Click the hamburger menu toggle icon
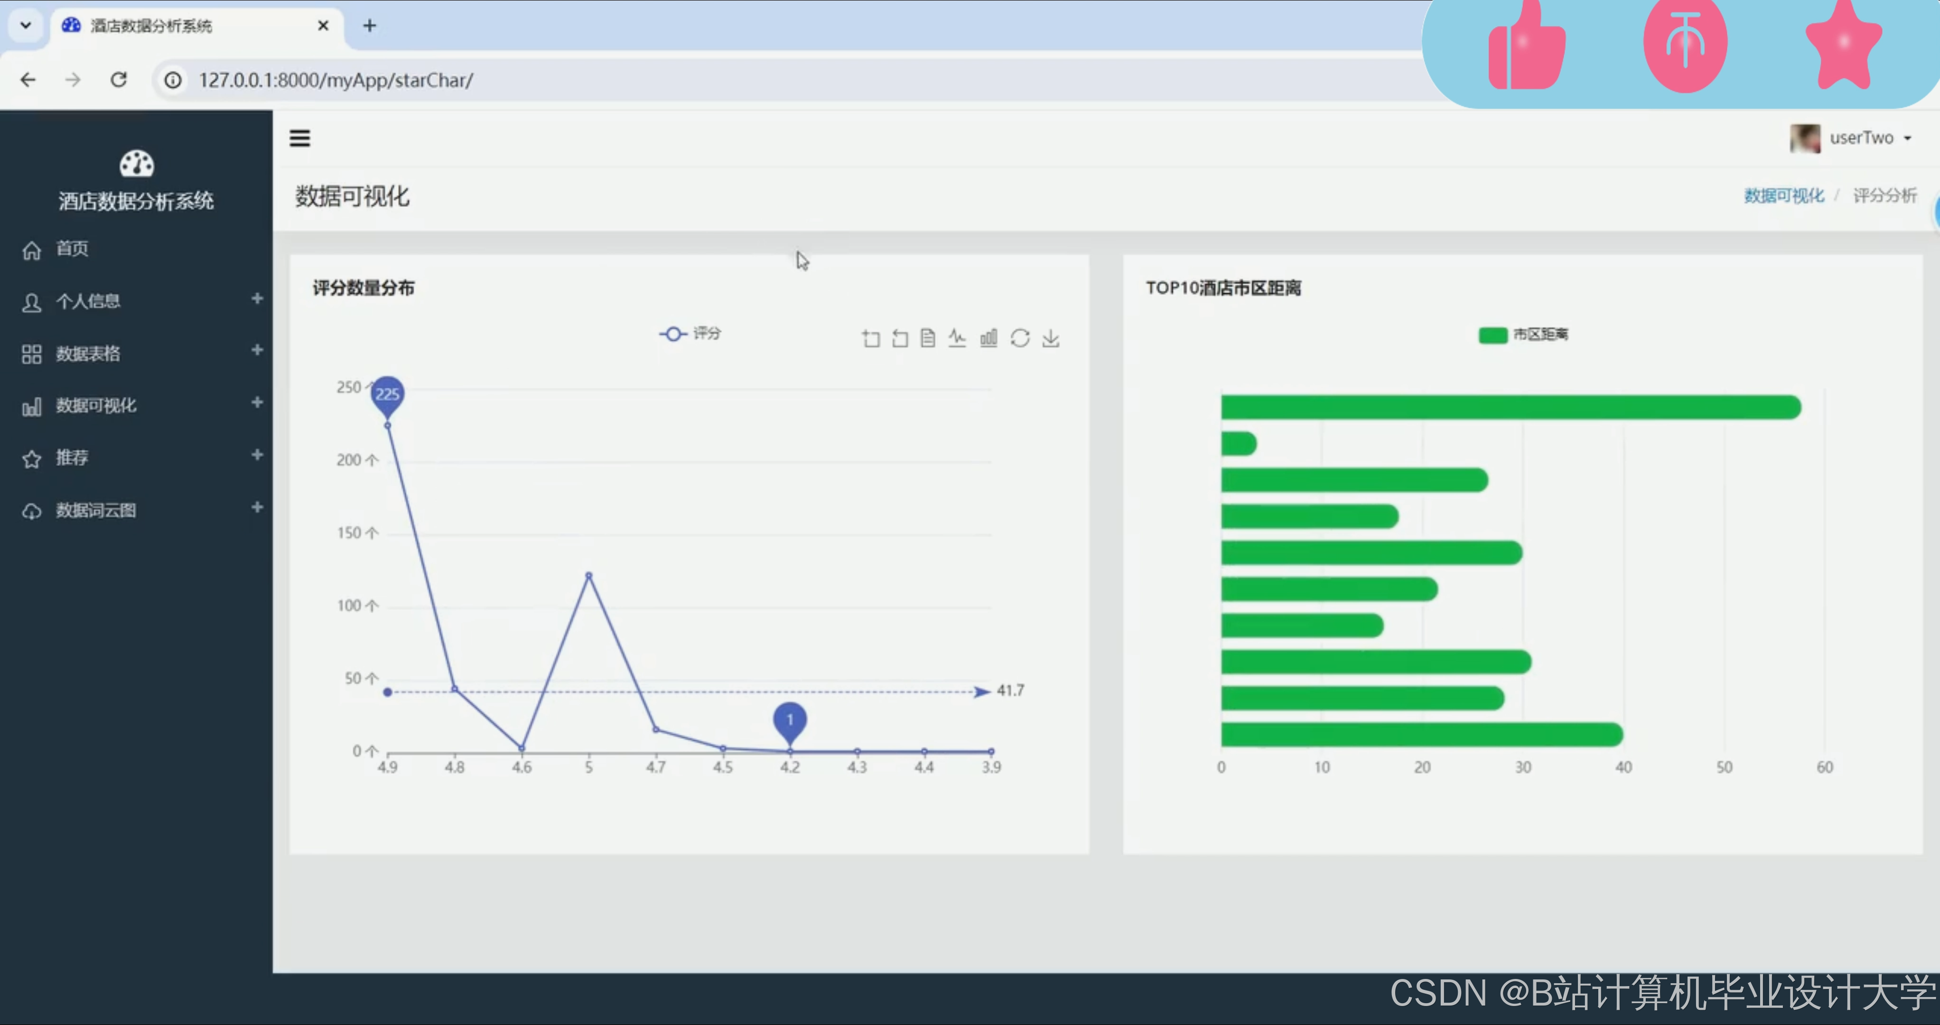 [300, 138]
